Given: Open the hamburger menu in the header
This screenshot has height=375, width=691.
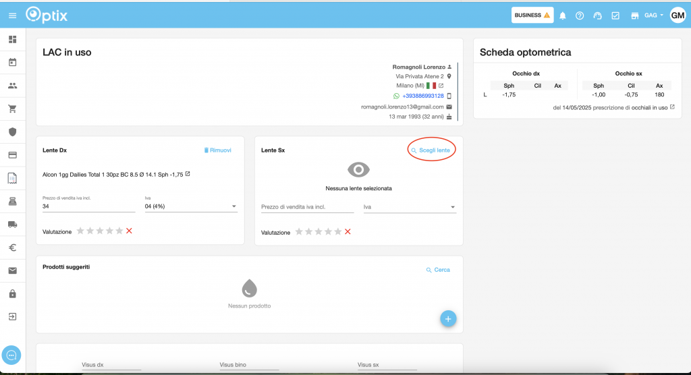Looking at the screenshot, I should point(12,16).
